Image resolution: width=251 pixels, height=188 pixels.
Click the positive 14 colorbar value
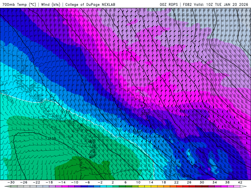point(151,182)
